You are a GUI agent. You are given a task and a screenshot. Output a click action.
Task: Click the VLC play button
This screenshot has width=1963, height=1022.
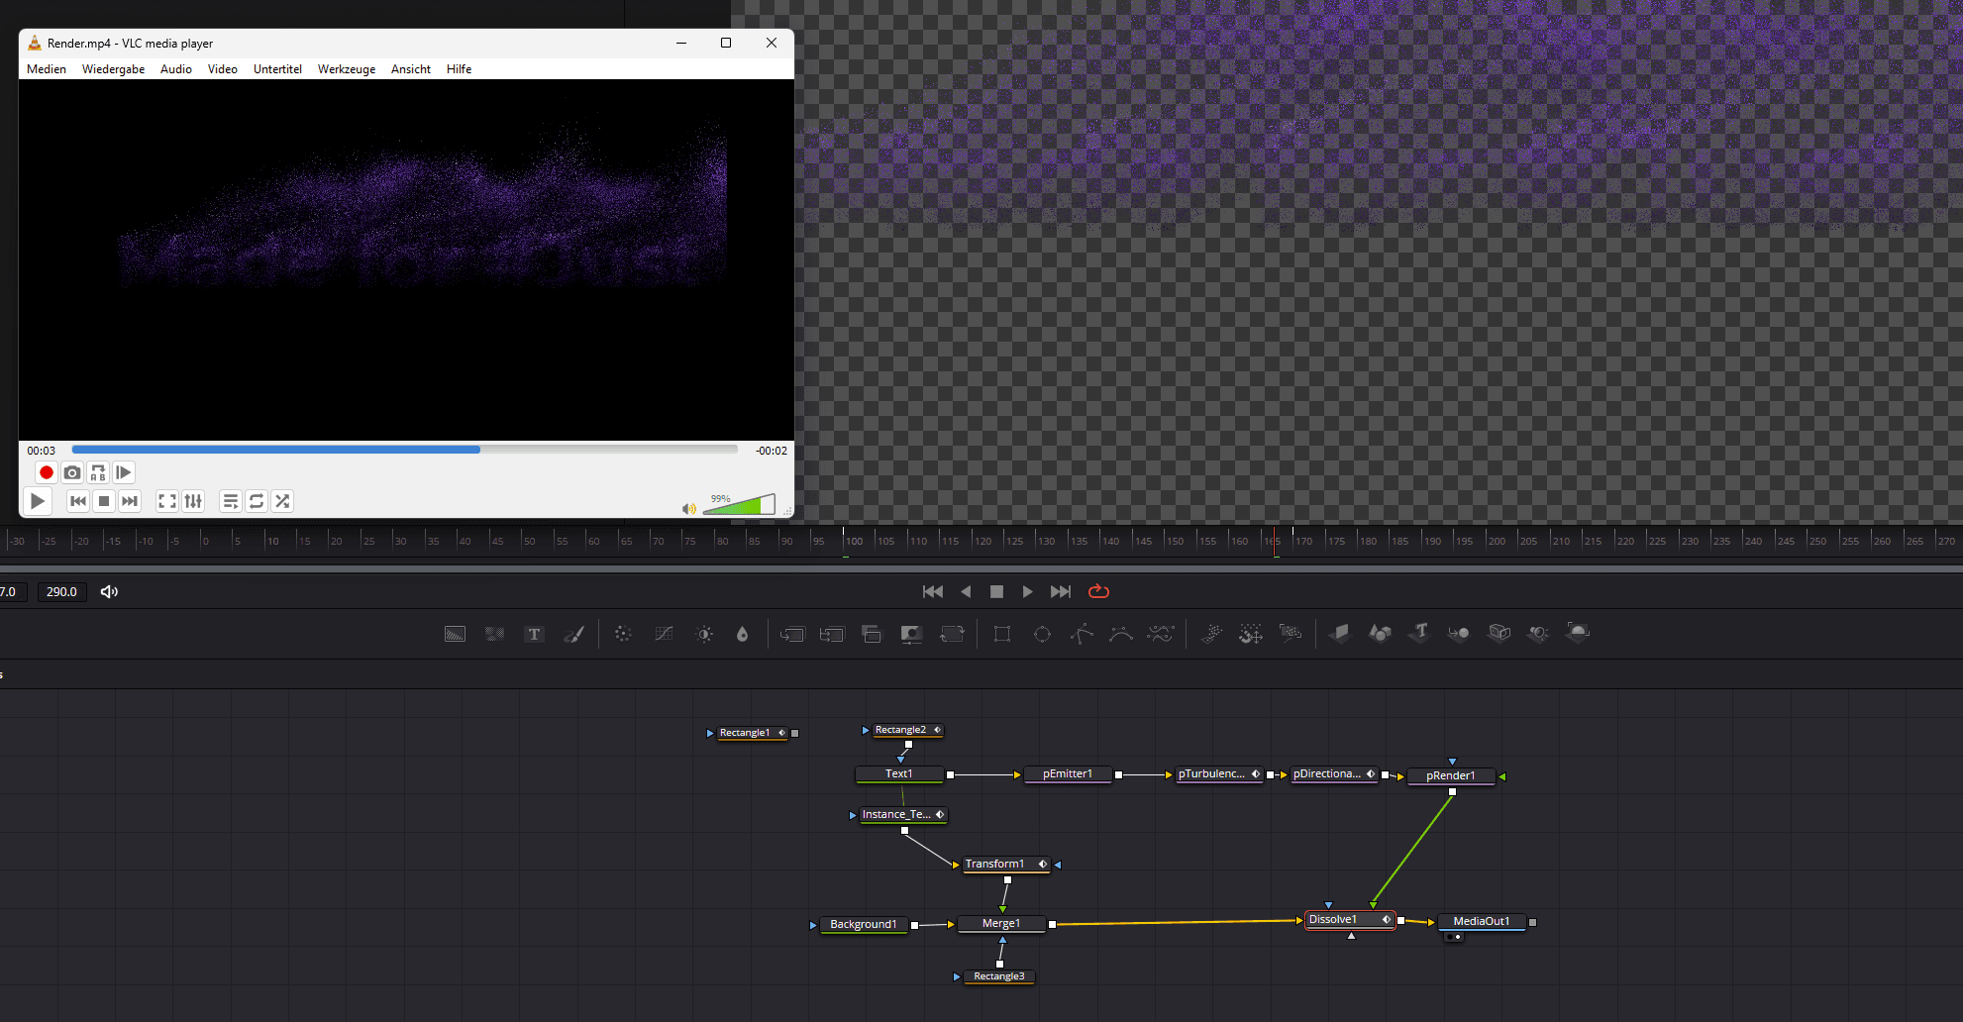click(38, 501)
